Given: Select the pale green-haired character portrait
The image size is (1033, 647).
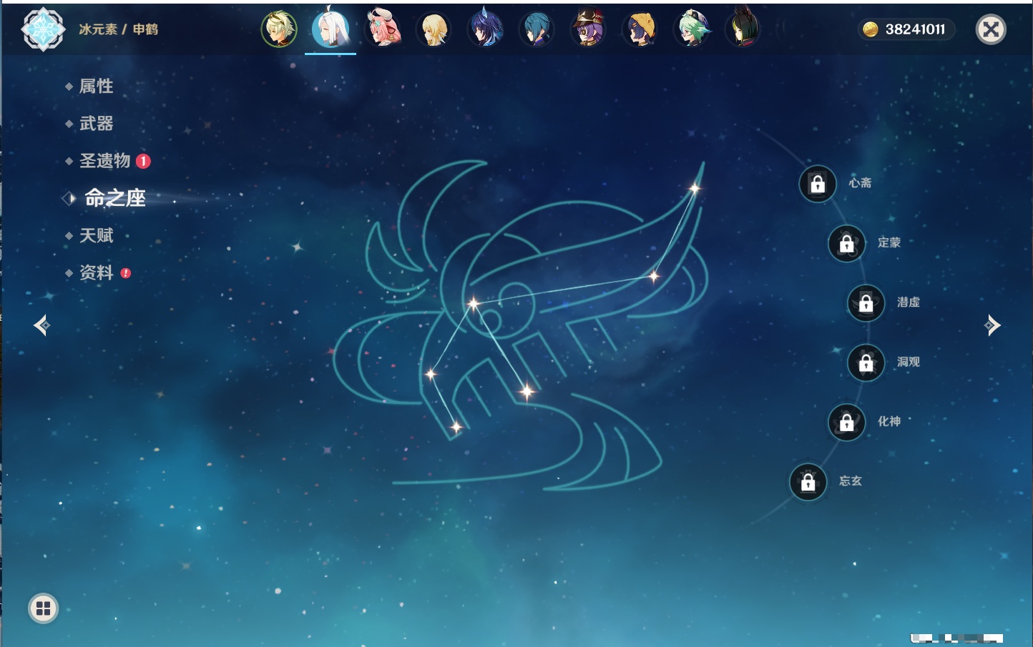Looking at the screenshot, I should pos(279,29).
